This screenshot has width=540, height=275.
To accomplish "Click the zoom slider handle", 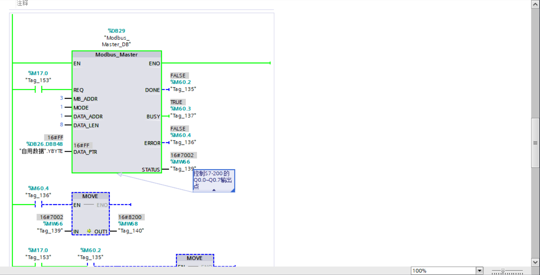I will (x=503, y=271).
